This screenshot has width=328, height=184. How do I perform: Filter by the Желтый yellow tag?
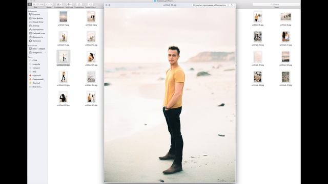click(x=35, y=83)
